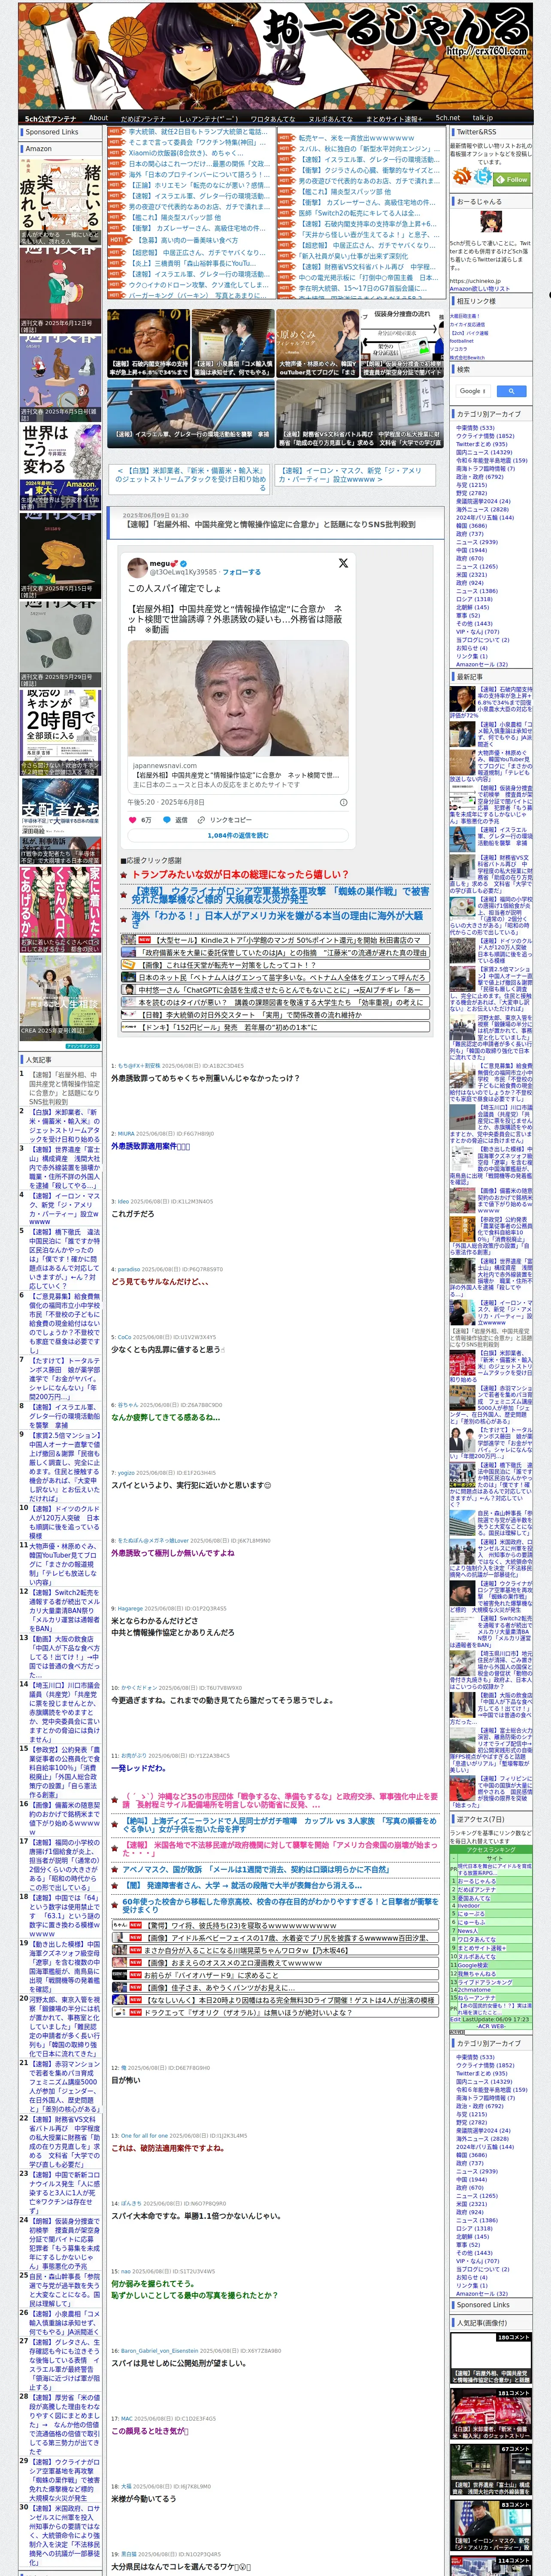Open link 【速報】ウクライナがロシア空軍基地を再攻撃

pos(280,895)
